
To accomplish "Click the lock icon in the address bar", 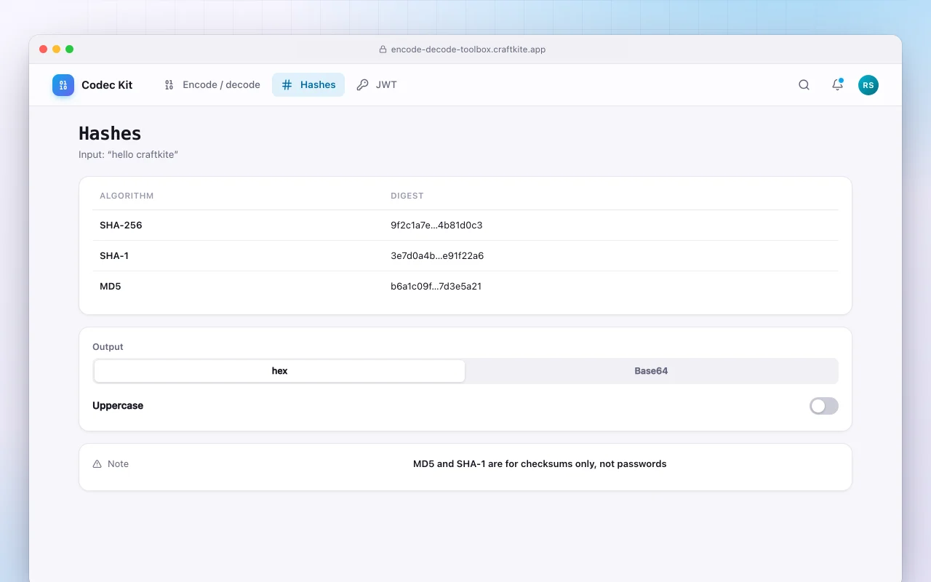I will click(x=383, y=49).
